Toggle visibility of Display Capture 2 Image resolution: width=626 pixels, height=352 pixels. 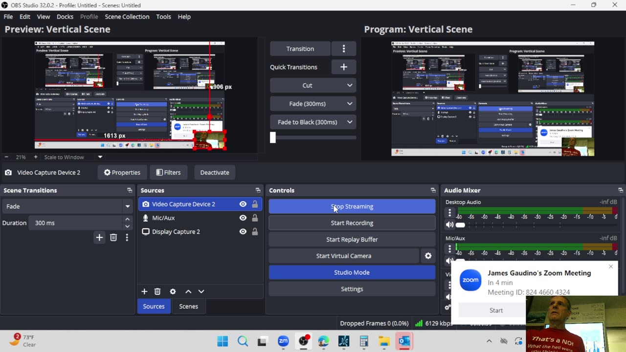[x=243, y=232]
